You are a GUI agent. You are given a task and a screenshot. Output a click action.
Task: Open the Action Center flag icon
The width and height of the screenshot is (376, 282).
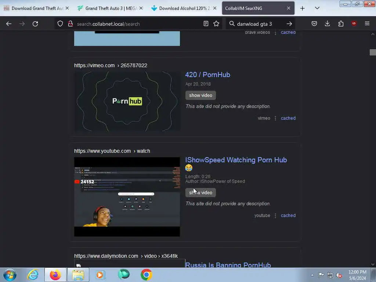(321, 275)
